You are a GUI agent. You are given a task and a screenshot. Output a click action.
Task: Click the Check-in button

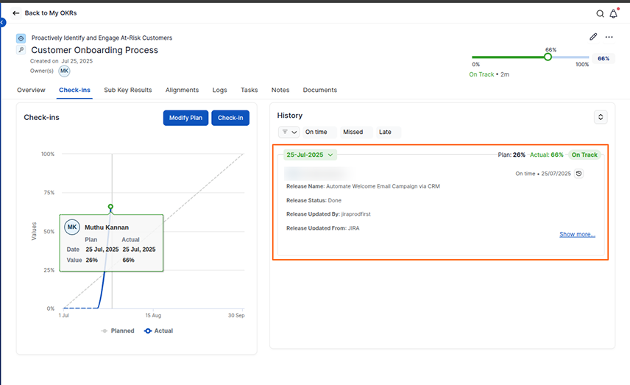point(230,118)
